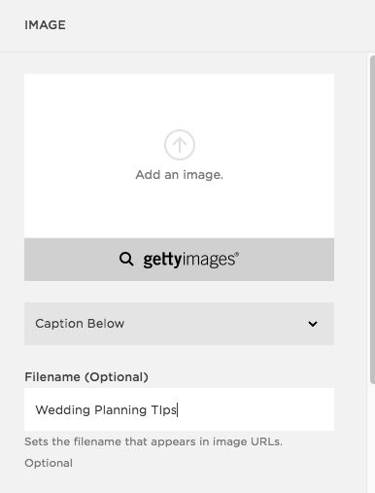Click the IMAGE panel header title

45,25
